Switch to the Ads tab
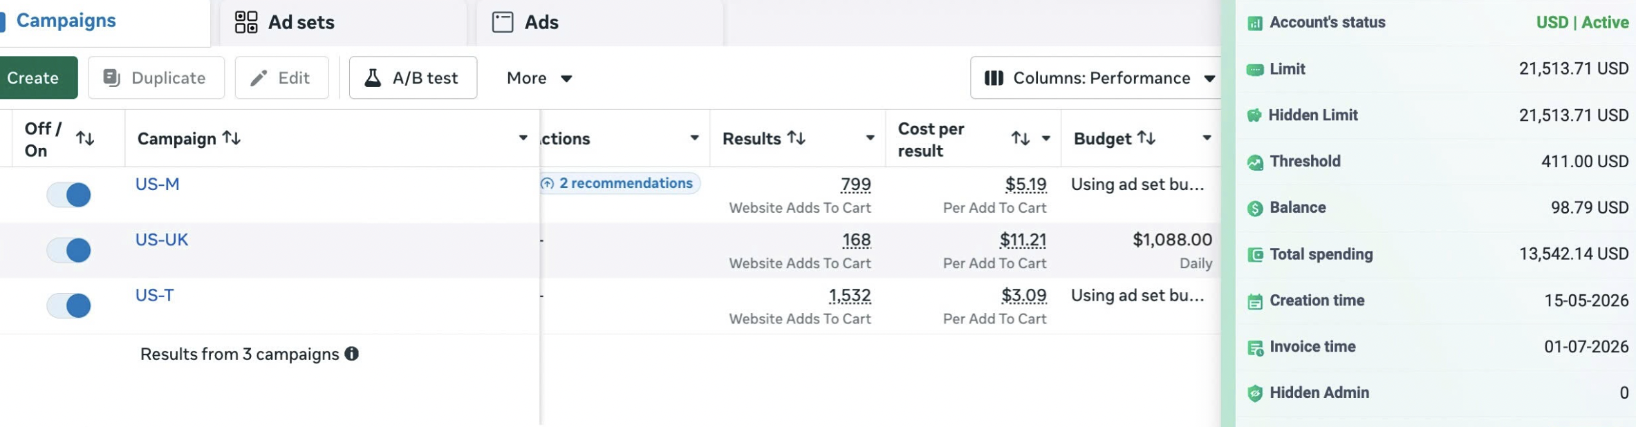This screenshot has width=1636, height=427. click(526, 22)
